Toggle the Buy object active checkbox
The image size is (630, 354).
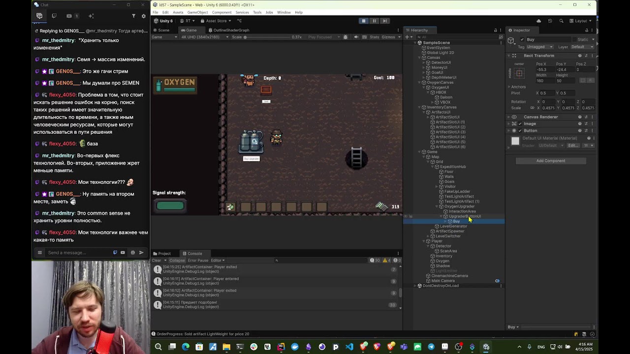[x=522, y=39]
